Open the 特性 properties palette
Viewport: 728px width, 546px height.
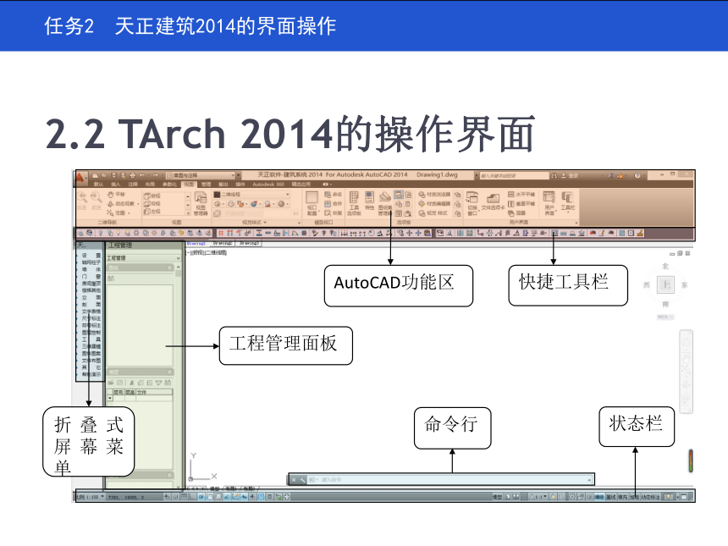pos(370,201)
